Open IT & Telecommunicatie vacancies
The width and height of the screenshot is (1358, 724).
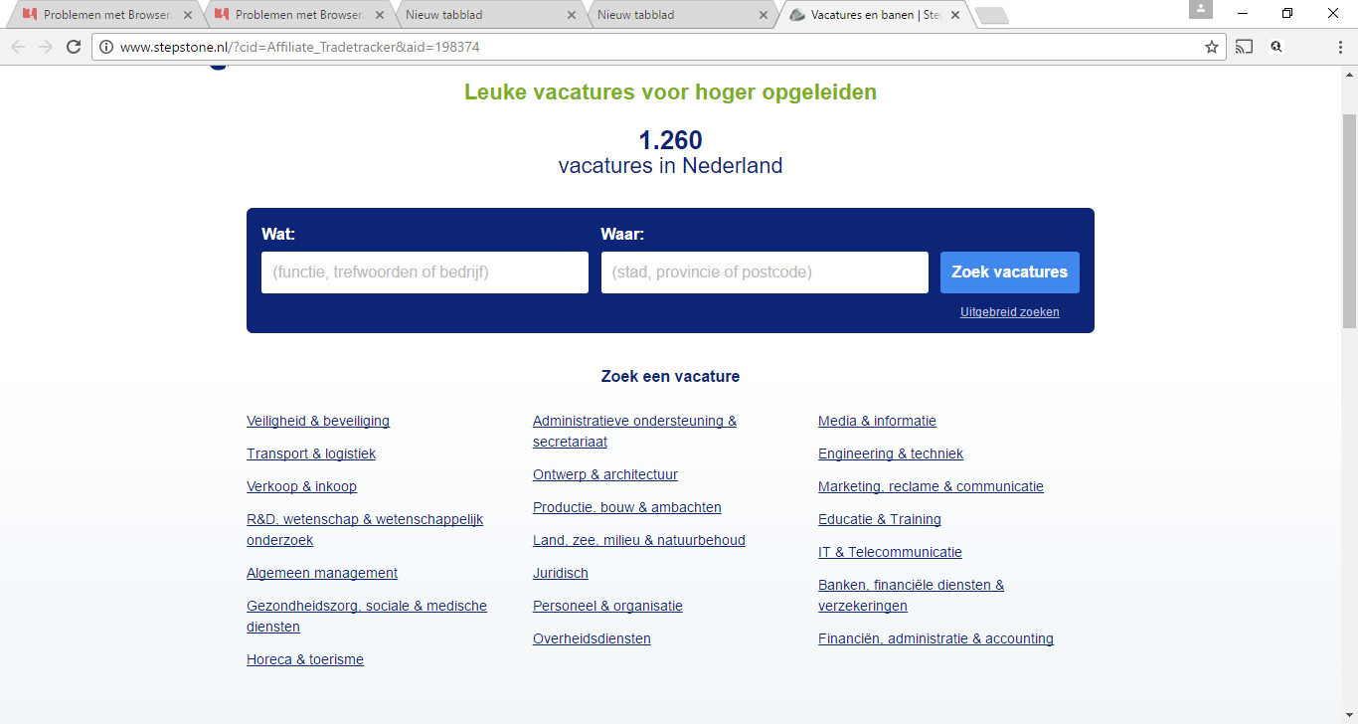pos(890,552)
